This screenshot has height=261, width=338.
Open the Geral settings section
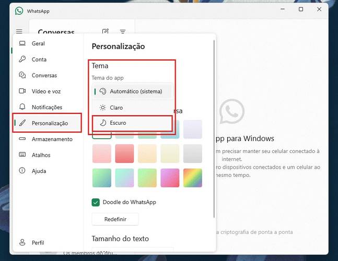pos(47,43)
